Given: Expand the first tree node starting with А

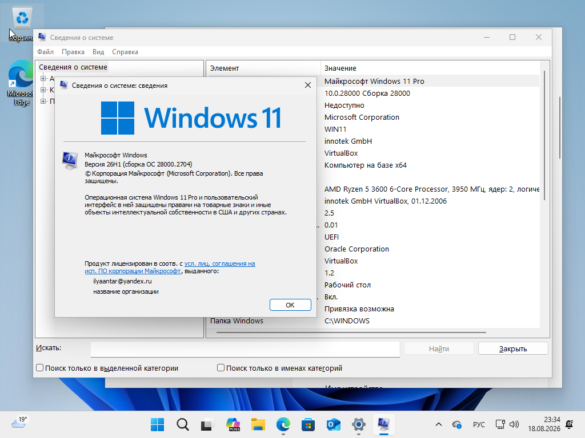Looking at the screenshot, I should coord(43,78).
